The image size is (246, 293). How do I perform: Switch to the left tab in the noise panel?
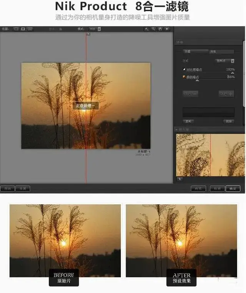[195, 51]
